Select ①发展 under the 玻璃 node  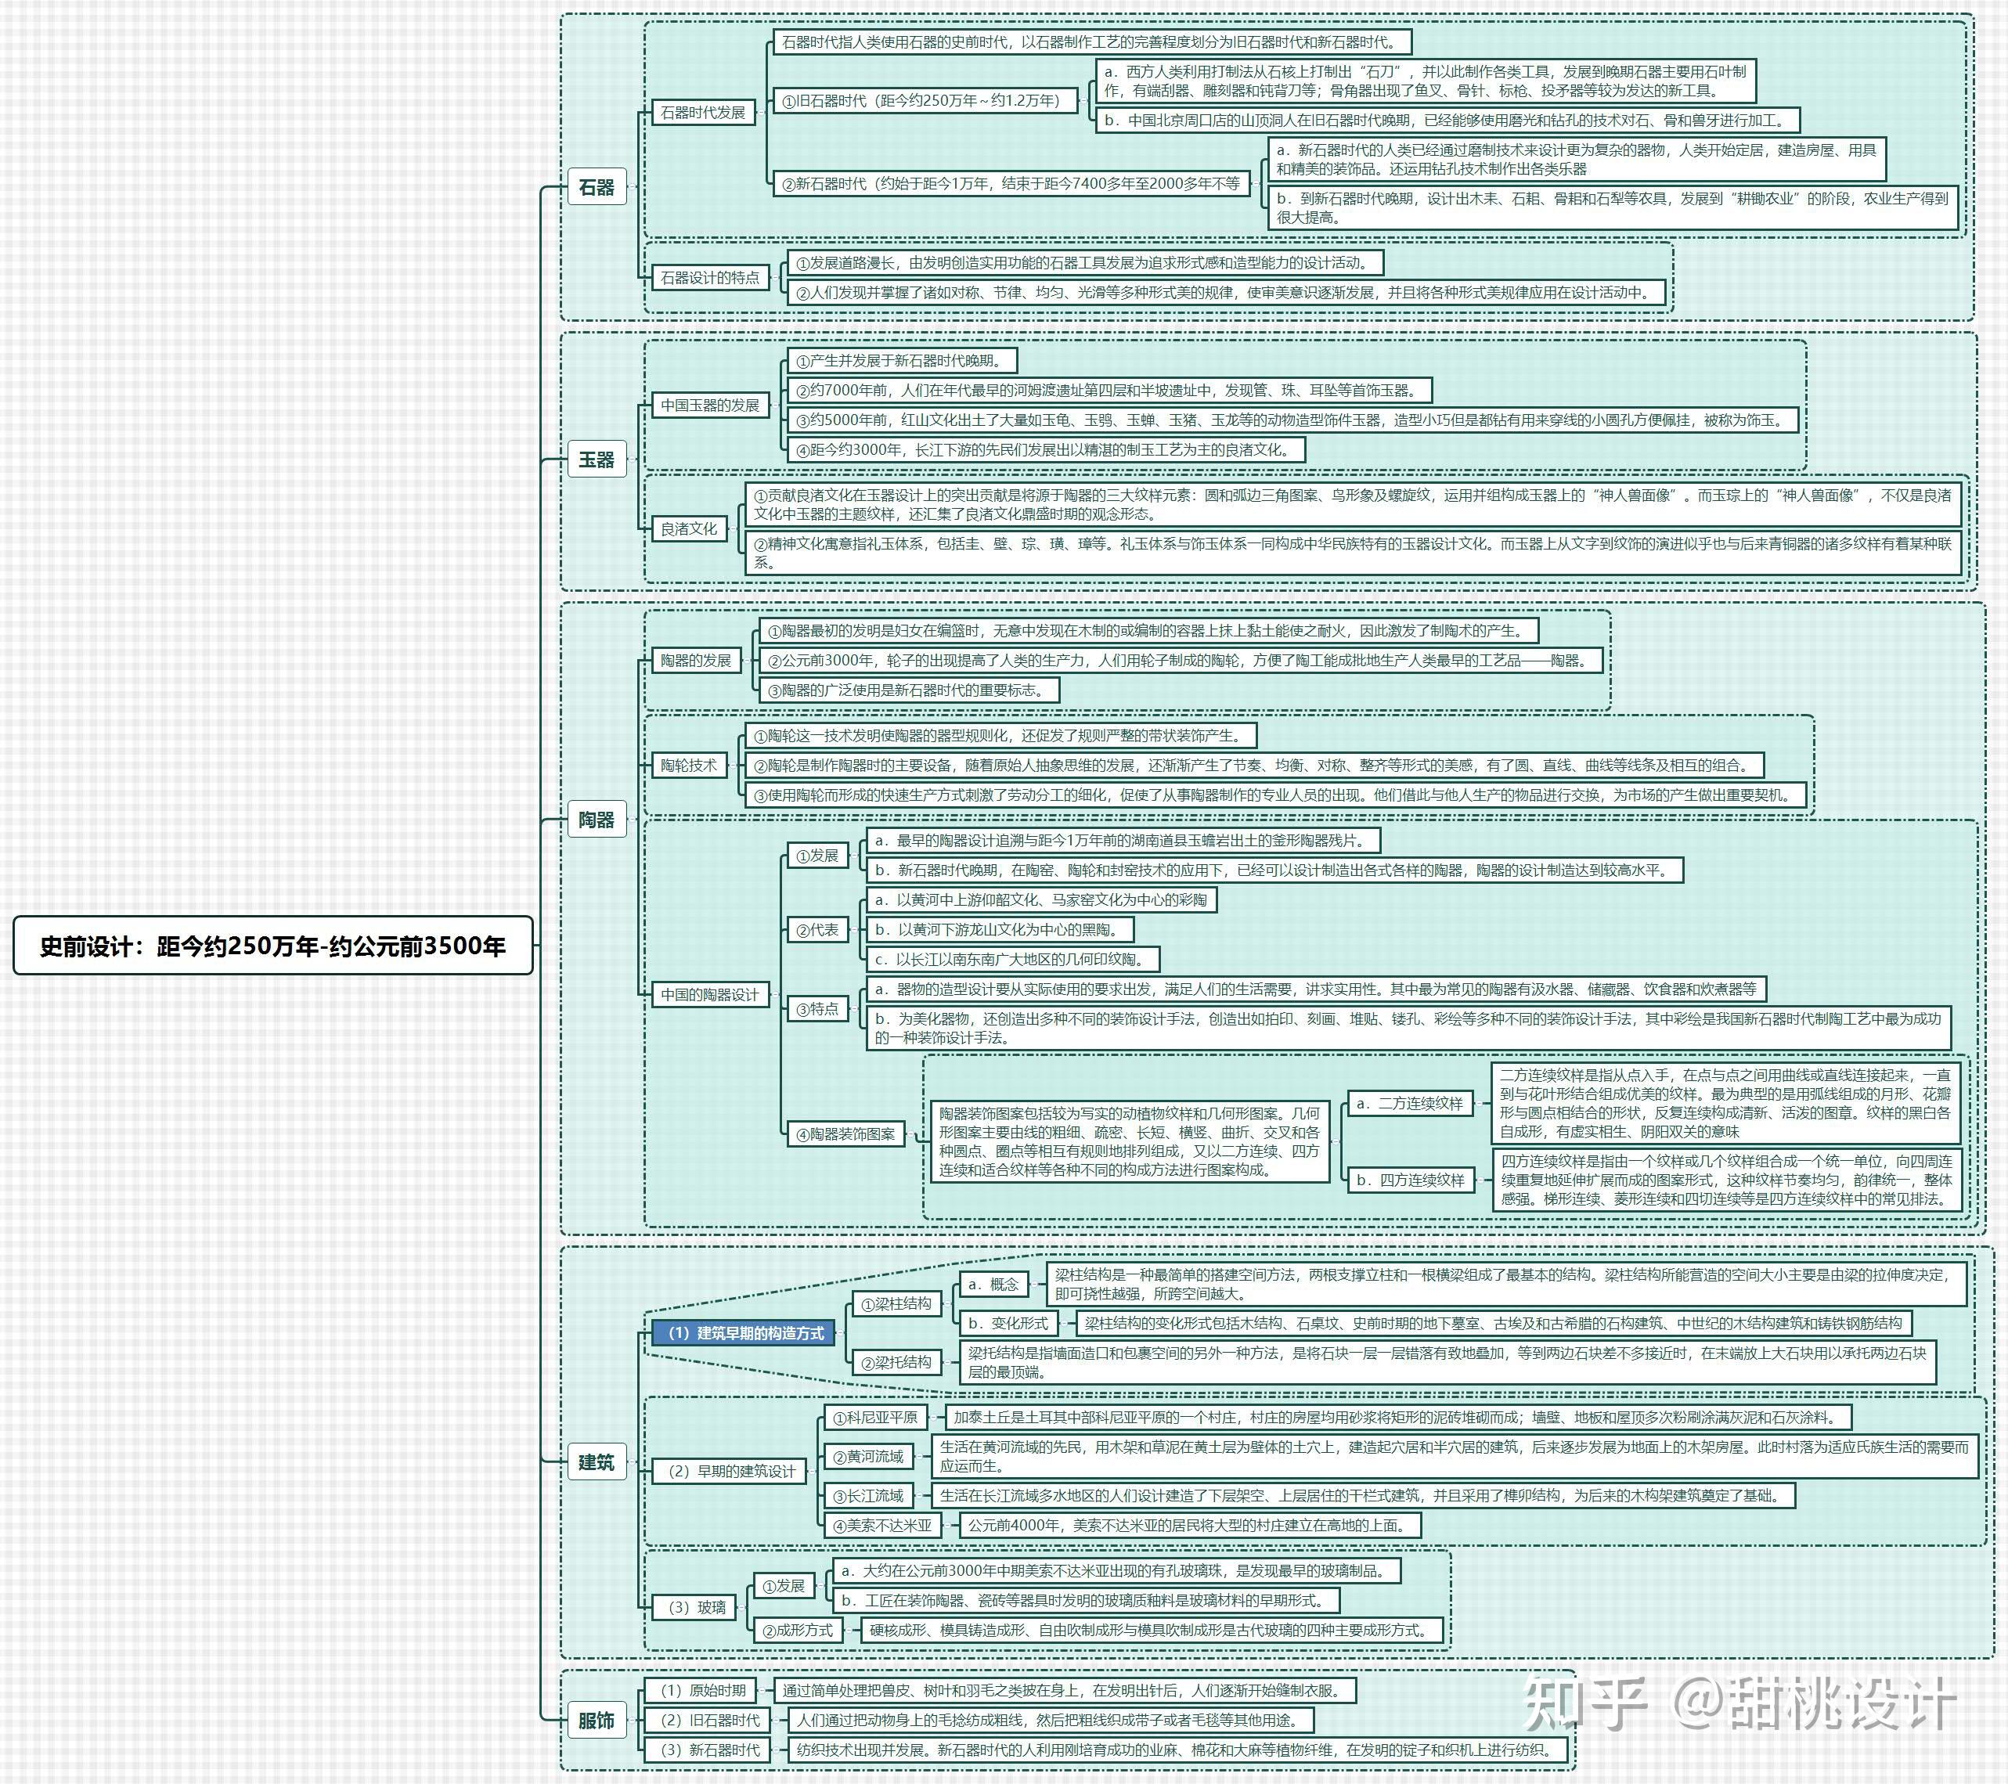point(784,1585)
